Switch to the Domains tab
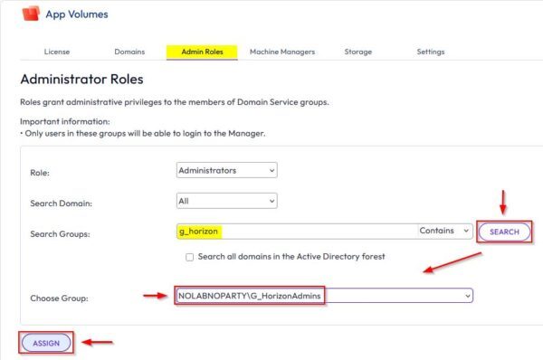 [129, 52]
